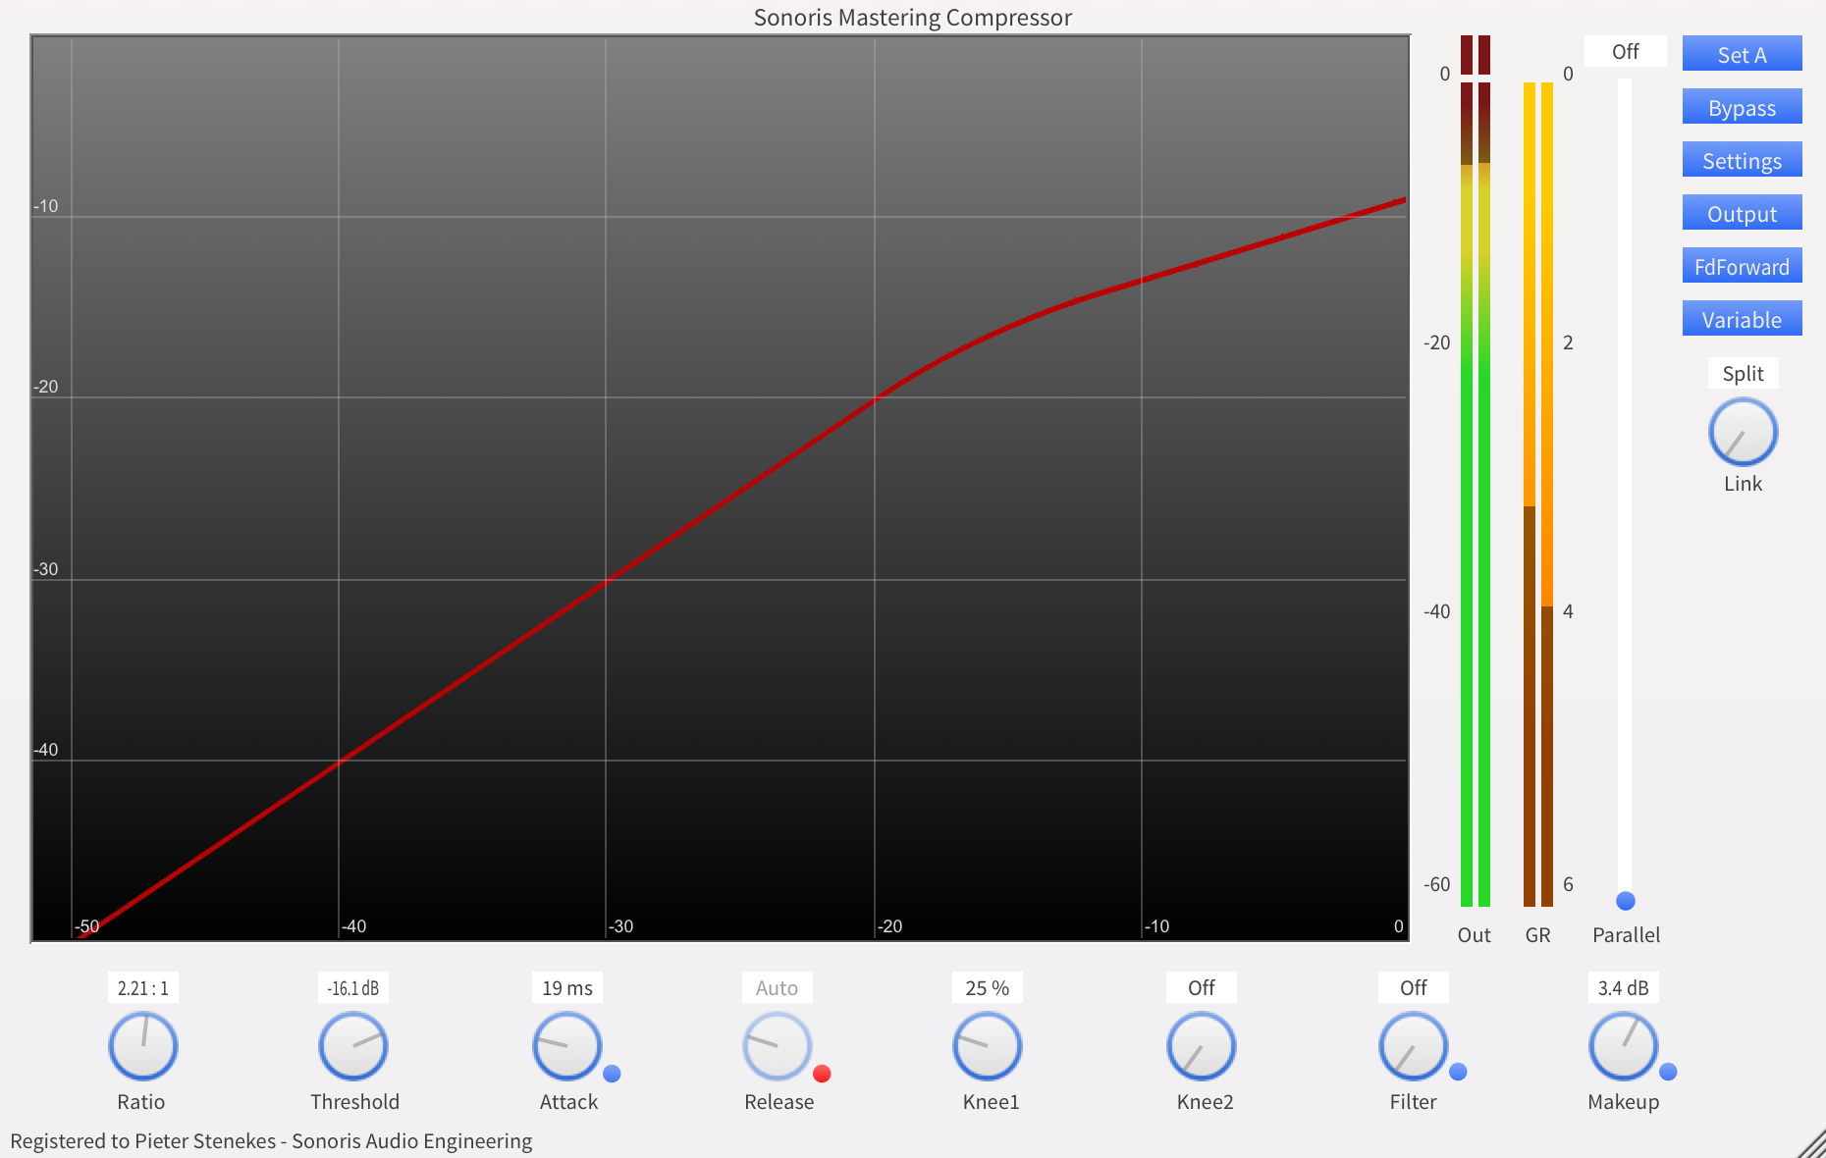Click the Makeup gain knob

[1625, 1046]
